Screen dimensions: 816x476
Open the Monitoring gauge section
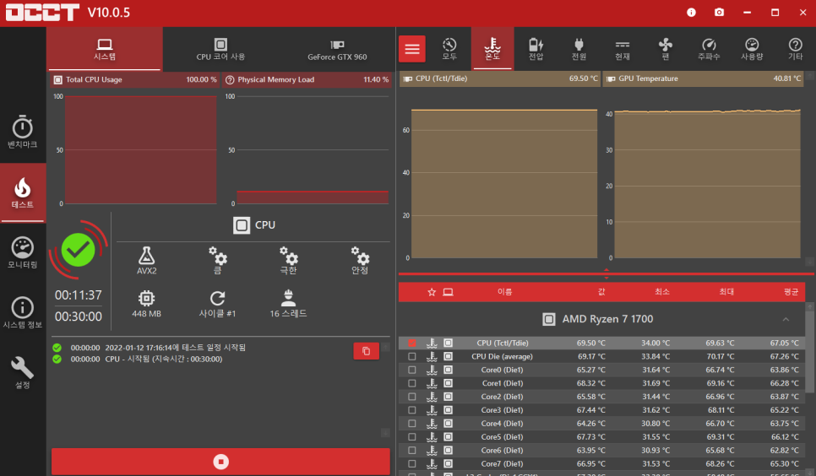point(22,253)
